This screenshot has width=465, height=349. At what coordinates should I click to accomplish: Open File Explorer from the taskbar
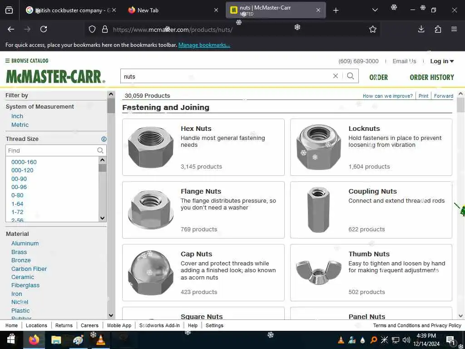(56, 339)
